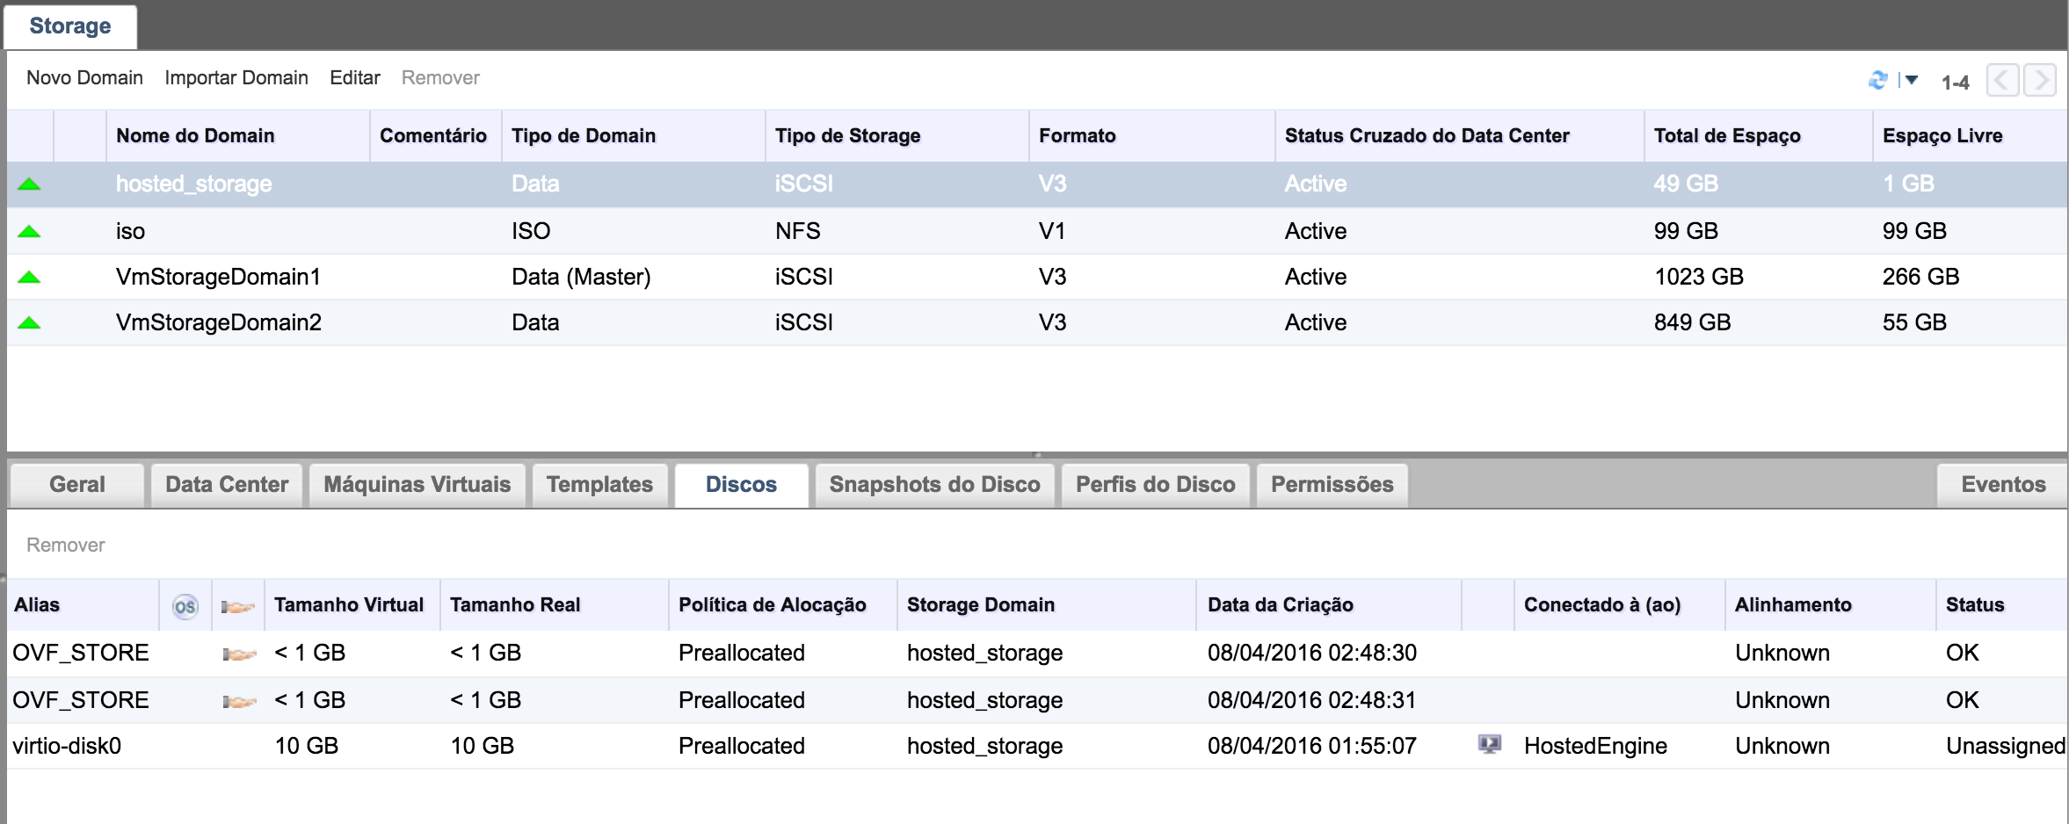Click the refresh icon in the storage toolbar
Viewport: 2069px width, 824px height.
[1877, 80]
